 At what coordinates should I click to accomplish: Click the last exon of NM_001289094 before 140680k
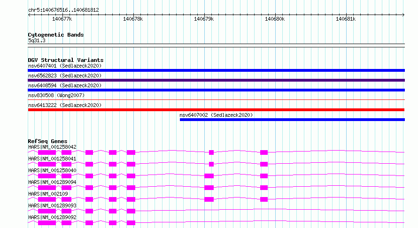coord(264,188)
